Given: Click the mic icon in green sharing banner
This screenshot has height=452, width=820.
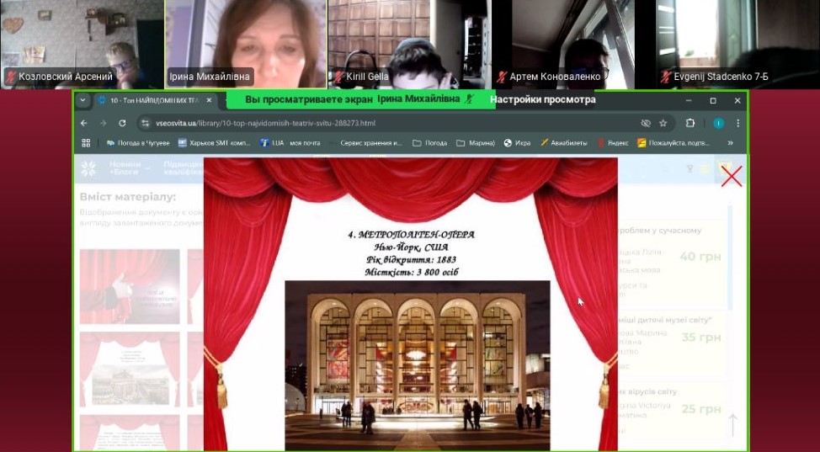Looking at the screenshot, I should 469,98.
